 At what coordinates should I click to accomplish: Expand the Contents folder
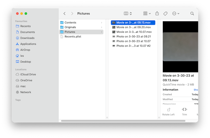tap(70, 23)
